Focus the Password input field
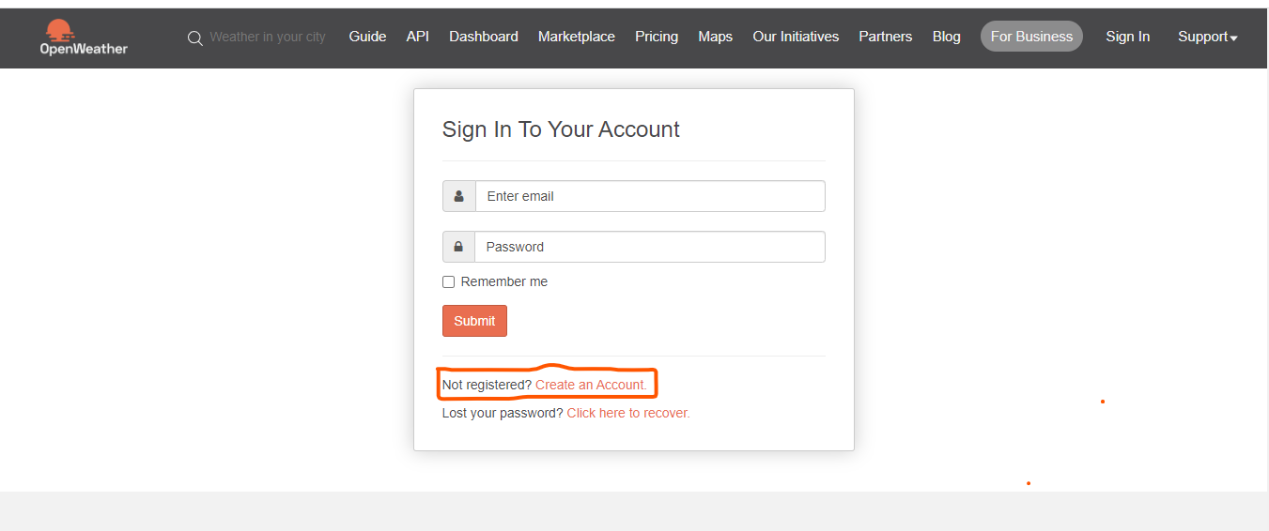The image size is (1269, 531). (650, 247)
